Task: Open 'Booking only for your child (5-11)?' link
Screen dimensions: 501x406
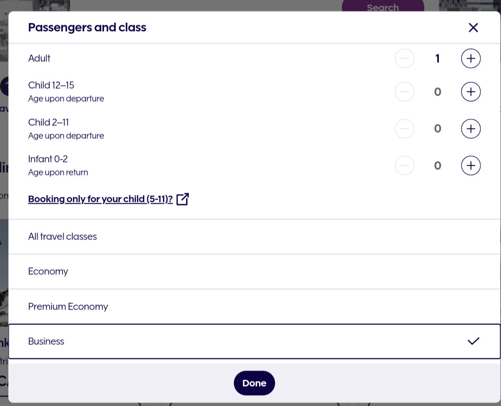Action: click(100, 199)
